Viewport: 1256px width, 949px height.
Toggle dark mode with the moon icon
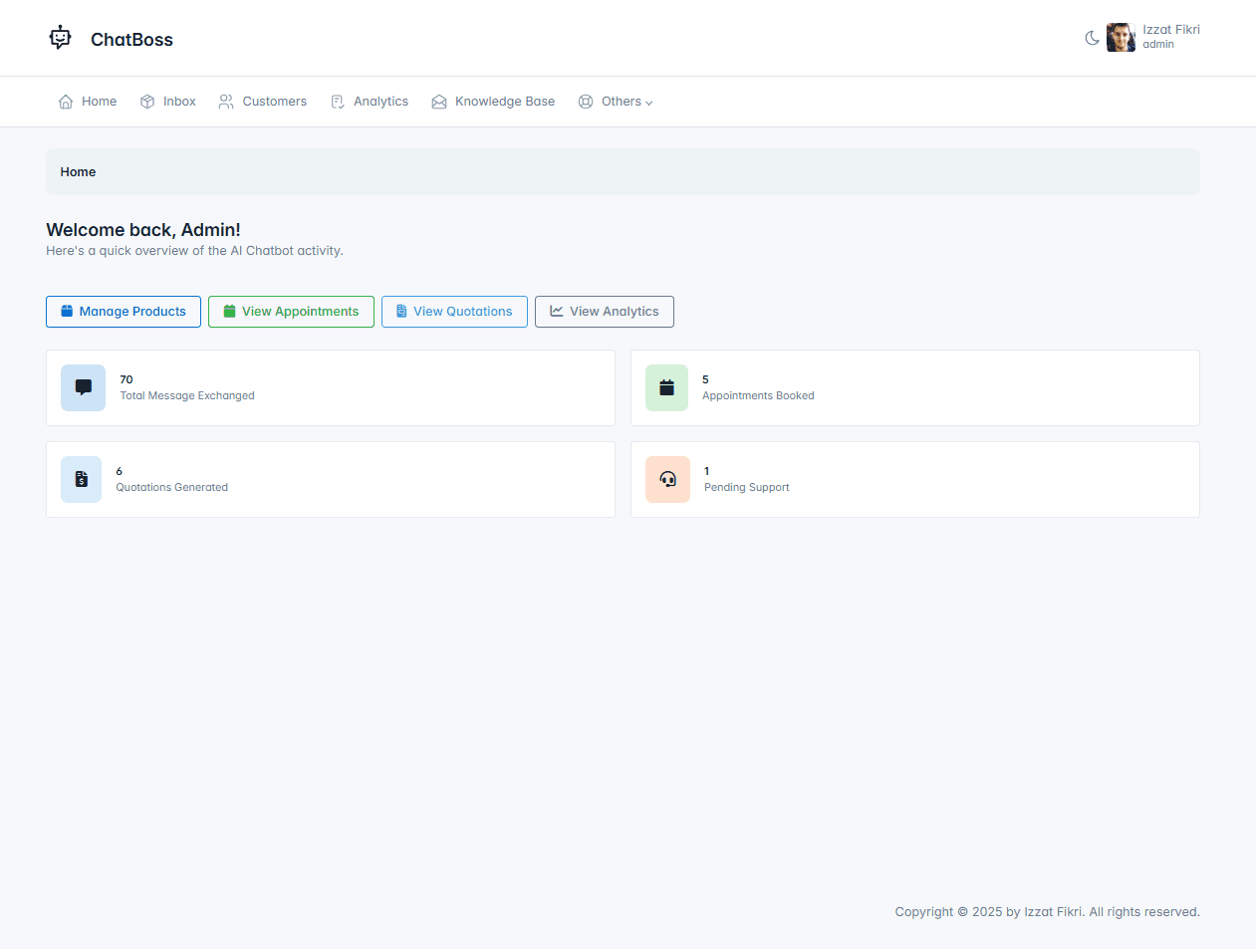coord(1092,38)
